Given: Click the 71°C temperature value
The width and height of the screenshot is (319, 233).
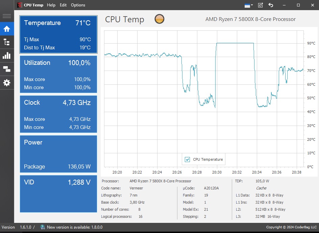Looking at the screenshot, I should click(x=83, y=23).
